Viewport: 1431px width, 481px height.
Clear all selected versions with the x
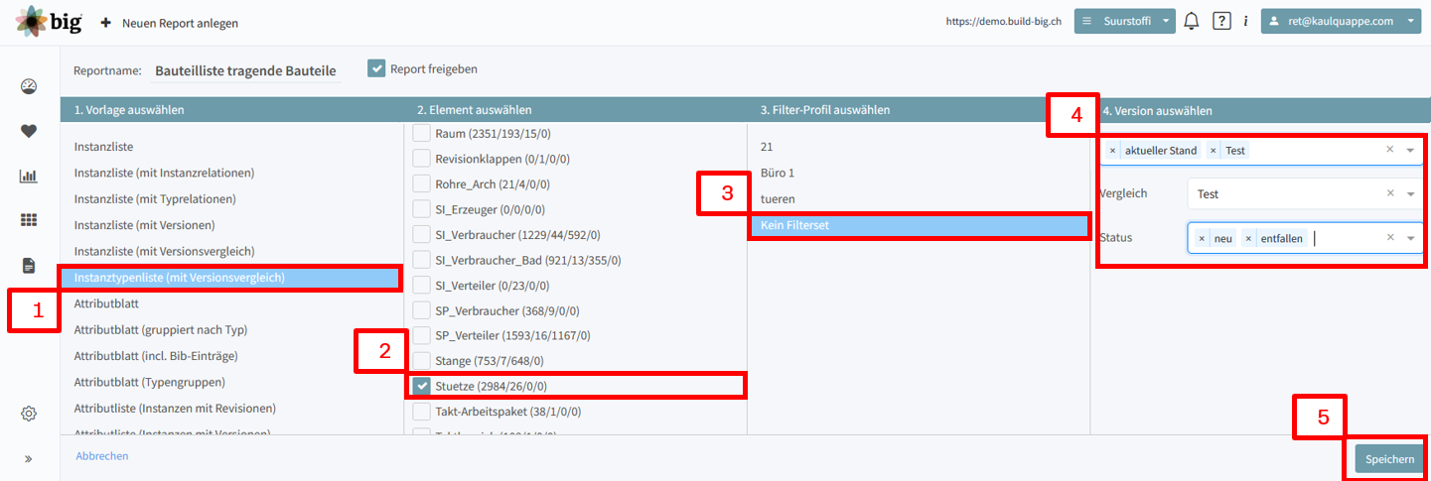click(1390, 150)
